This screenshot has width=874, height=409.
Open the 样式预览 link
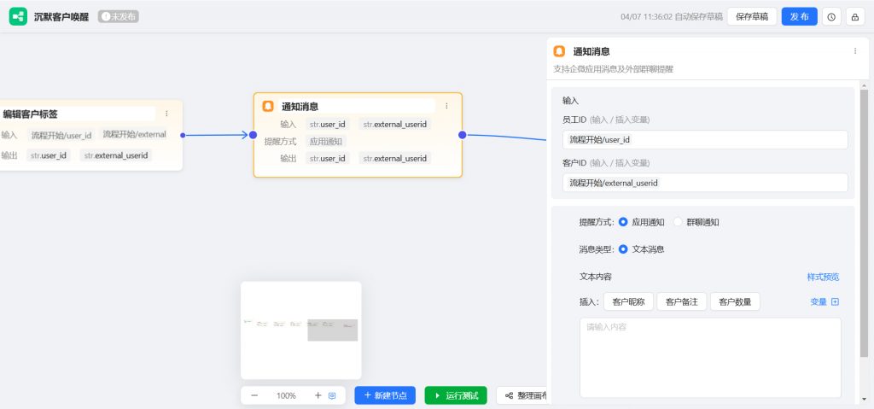[823, 277]
